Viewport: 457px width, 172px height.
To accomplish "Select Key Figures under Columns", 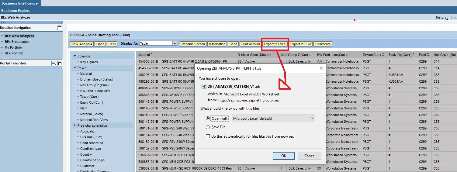I will [89, 62].
